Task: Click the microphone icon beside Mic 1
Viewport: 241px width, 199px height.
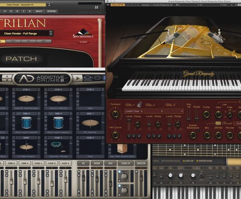Action: pos(139,104)
